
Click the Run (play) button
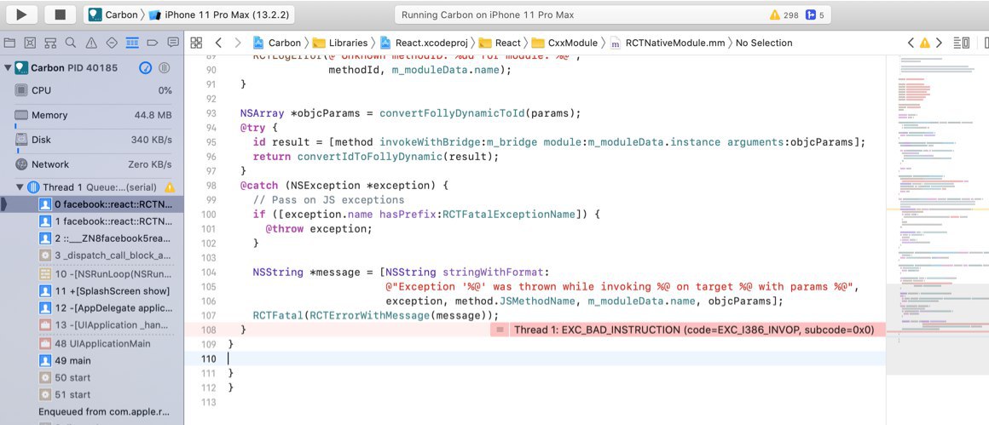pyautogui.click(x=21, y=14)
